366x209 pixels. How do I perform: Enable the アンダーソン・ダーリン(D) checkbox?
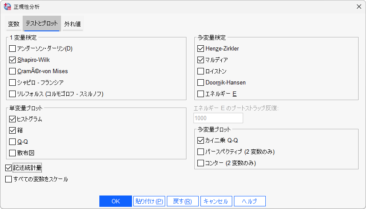coord(12,49)
